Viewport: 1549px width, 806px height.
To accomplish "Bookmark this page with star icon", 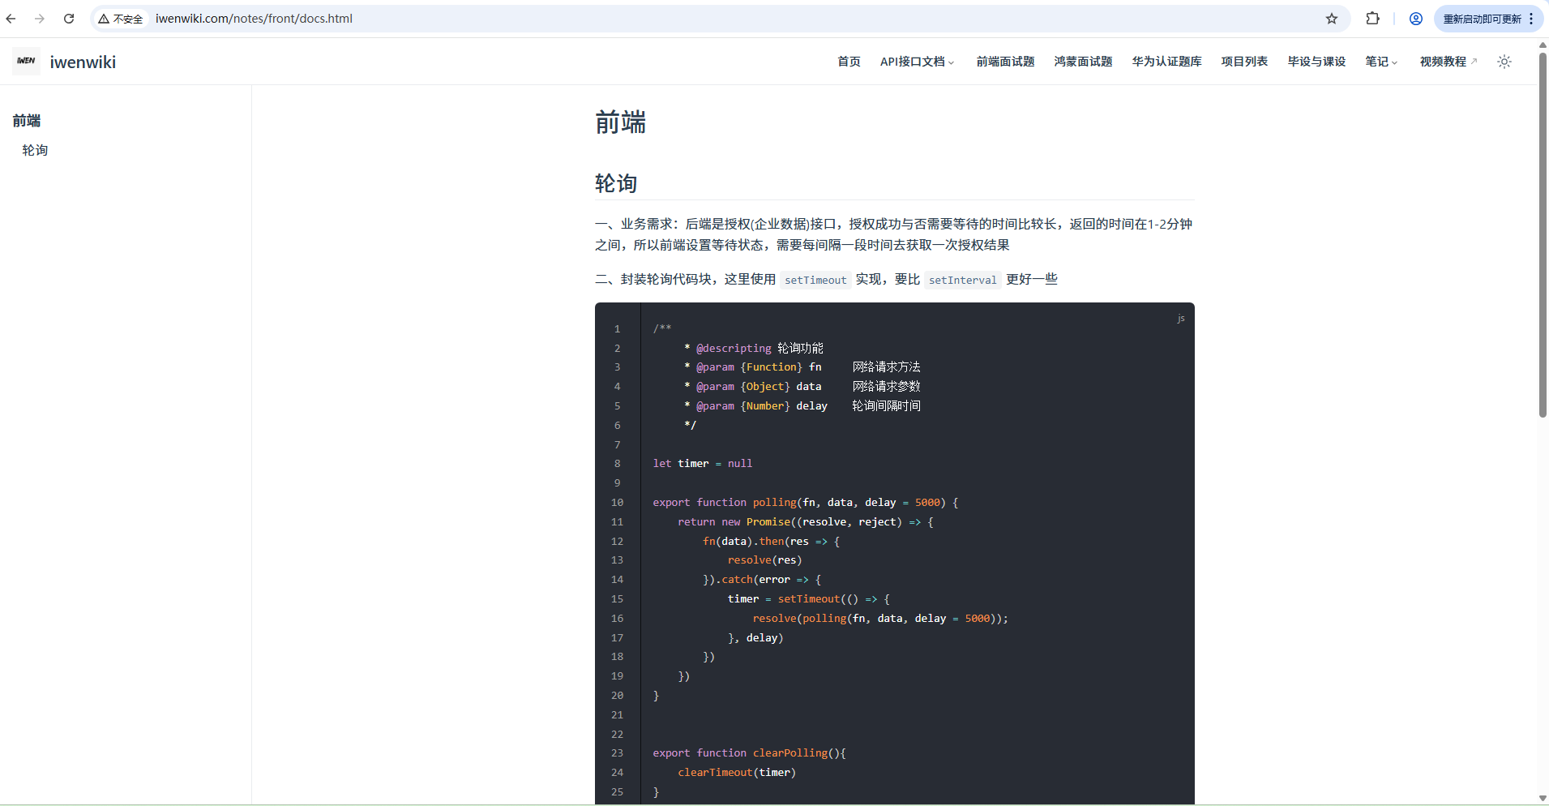I will coord(1332,19).
